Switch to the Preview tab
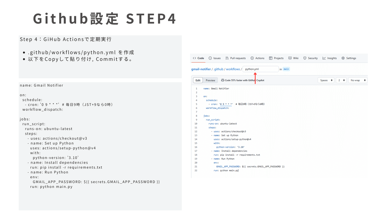 click(x=210, y=80)
